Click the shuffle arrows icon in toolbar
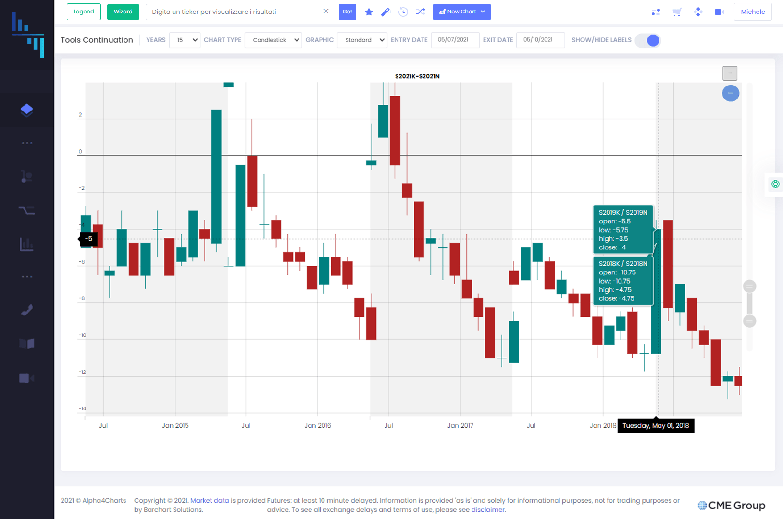783x519 pixels. 421,12
